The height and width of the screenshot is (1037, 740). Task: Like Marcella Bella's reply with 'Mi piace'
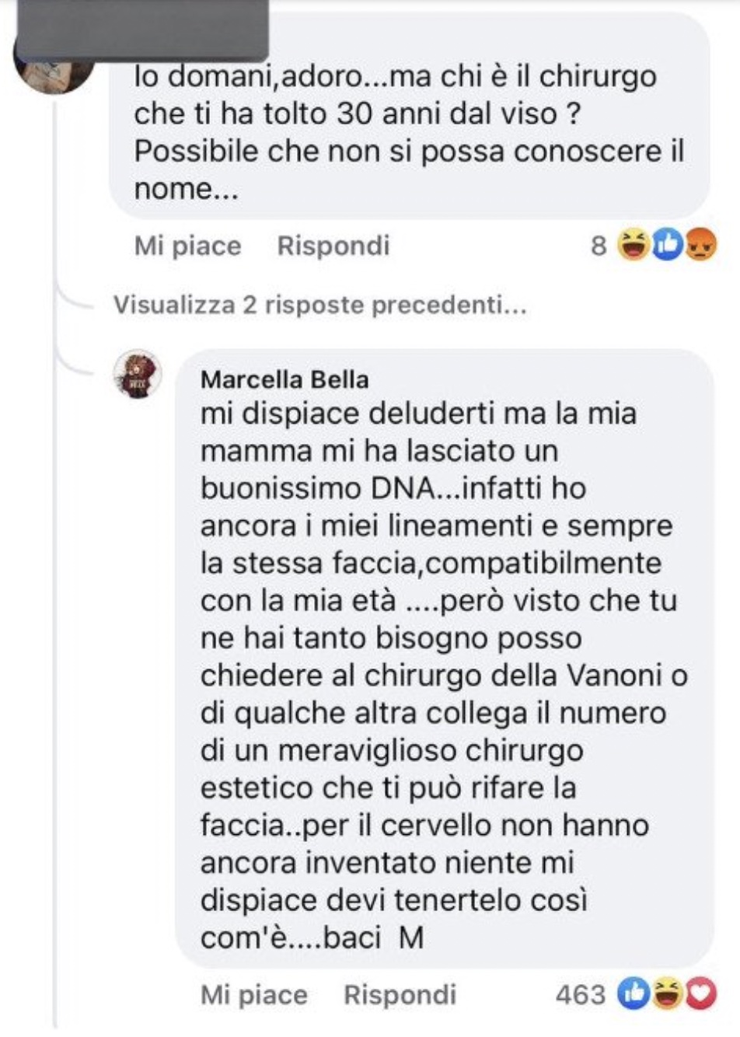tap(253, 994)
